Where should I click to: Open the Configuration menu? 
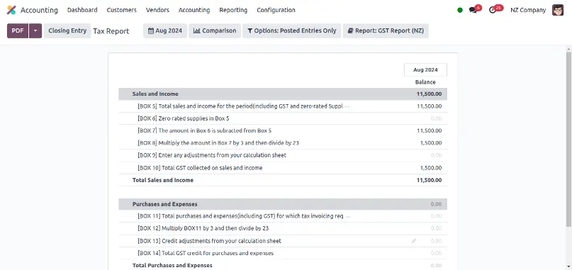[276, 10]
